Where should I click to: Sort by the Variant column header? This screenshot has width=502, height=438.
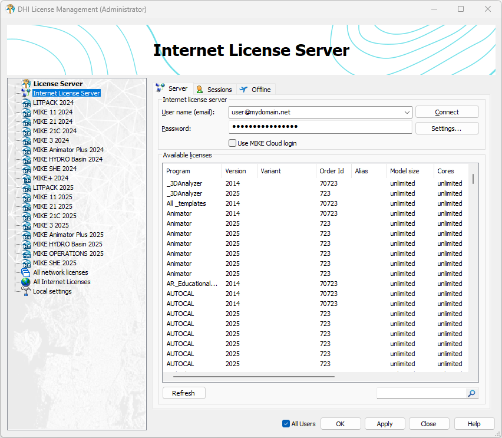click(286, 171)
